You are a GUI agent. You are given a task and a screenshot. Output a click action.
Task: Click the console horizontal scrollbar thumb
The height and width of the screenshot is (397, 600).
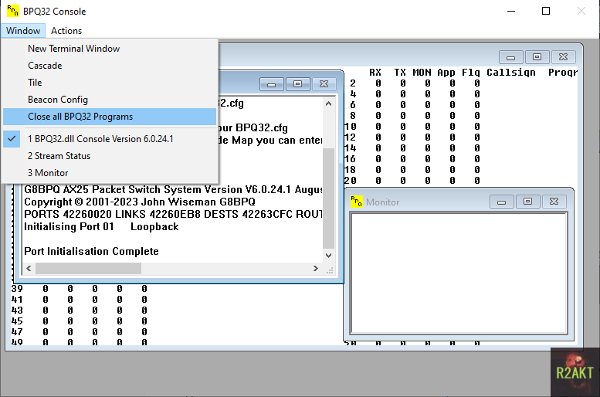88,268
